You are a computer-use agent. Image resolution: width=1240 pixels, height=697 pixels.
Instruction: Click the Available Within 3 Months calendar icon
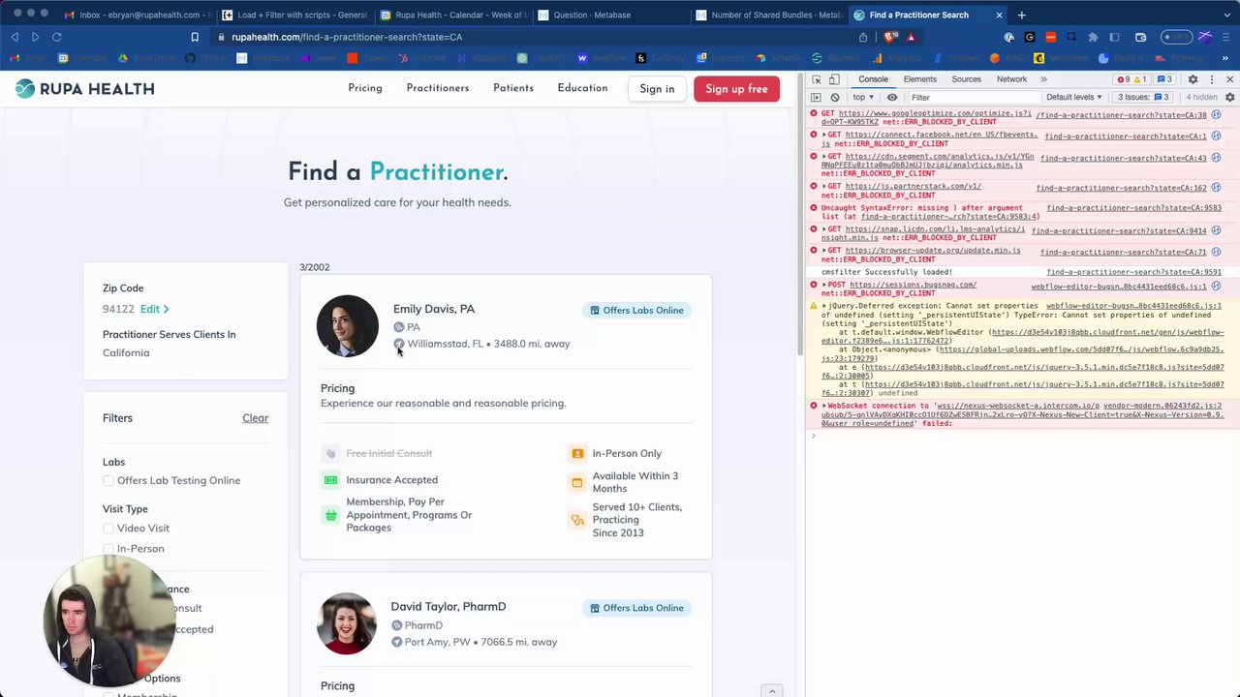(577, 482)
